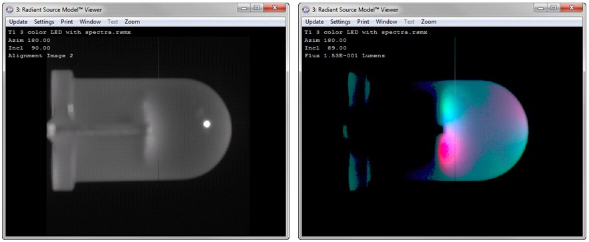Open Zoom menu in right viewer

tap(428, 22)
